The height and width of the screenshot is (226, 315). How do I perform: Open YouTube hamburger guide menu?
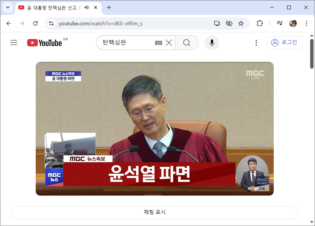click(14, 43)
